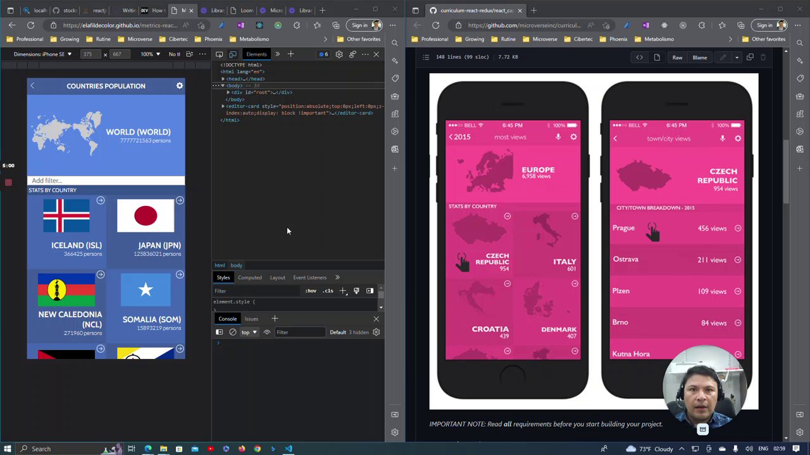
Task: Click the inspect element picker icon
Action: 219,54
